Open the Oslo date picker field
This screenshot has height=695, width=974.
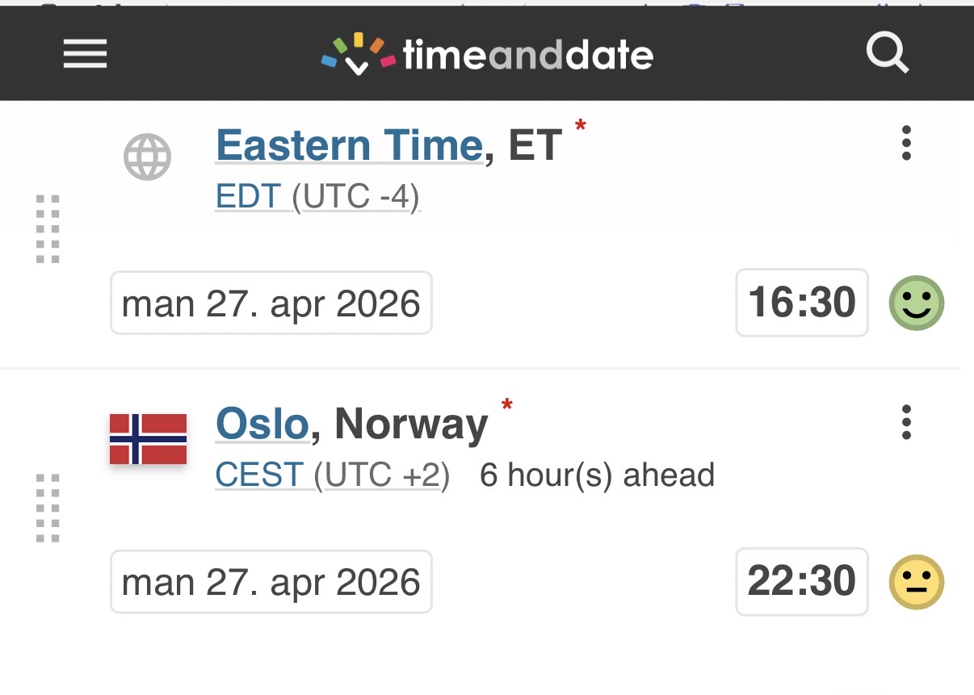(x=271, y=582)
